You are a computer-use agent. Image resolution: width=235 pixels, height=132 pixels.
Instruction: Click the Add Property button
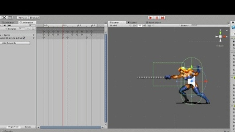point(15,43)
